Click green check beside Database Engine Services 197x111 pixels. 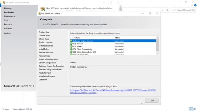(71, 41)
